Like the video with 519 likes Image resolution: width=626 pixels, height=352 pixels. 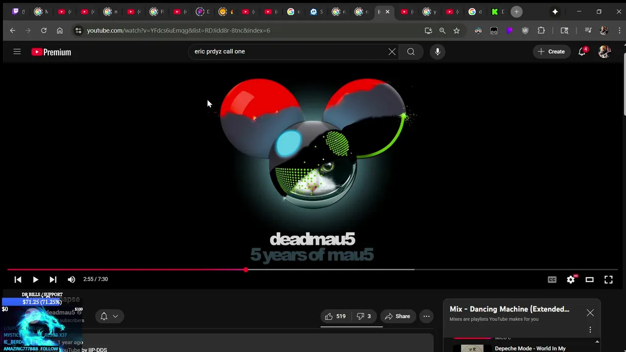click(335, 316)
